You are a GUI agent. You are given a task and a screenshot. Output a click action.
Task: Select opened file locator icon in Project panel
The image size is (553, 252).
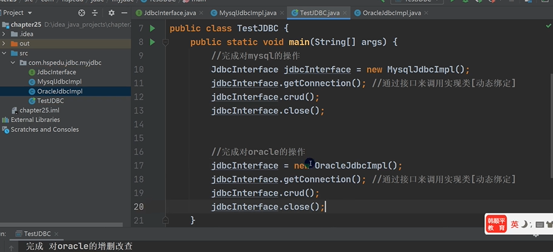(x=82, y=13)
